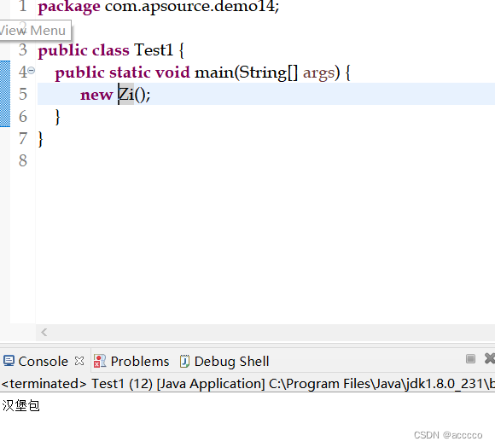Close the Console view with its X icon
Image resolution: width=495 pixels, height=447 pixels.
pos(79,361)
